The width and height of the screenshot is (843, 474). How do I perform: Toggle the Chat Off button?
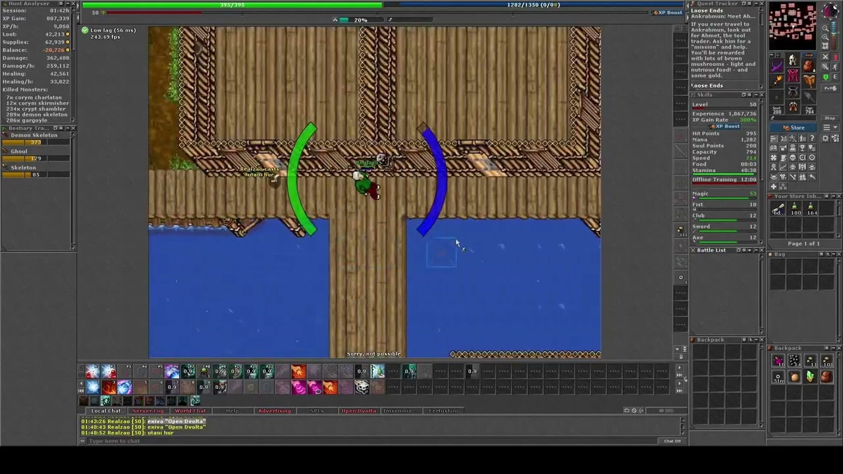point(672,441)
